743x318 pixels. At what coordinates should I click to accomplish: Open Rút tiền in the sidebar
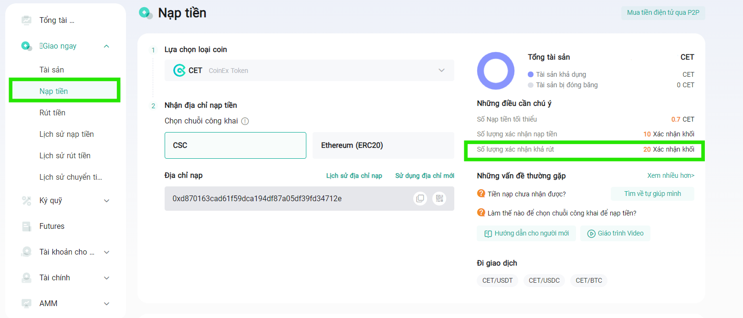pyautogui.click(x=52, y=113)
